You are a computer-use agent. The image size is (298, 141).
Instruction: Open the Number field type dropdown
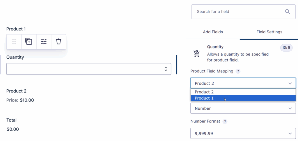(243, 108)
